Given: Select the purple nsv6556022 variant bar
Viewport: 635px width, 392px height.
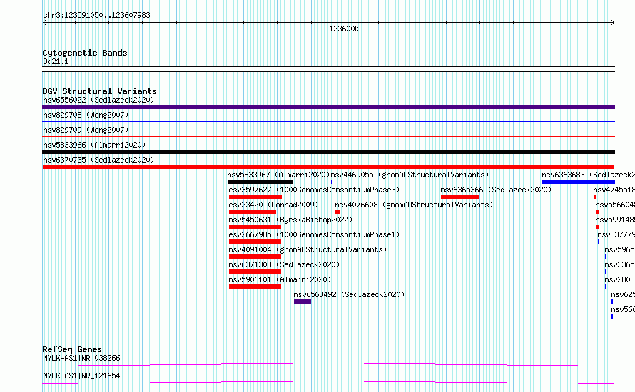Looking at the screenshot, I should coord(328,107).
